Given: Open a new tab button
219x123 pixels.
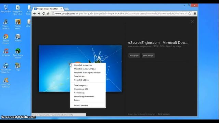Looking at the screenshot, I should [66, 9].
